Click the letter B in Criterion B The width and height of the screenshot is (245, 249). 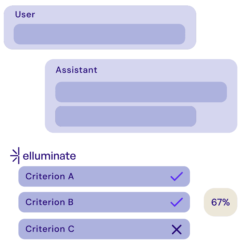pyautogui.click(x=71, y=202)
